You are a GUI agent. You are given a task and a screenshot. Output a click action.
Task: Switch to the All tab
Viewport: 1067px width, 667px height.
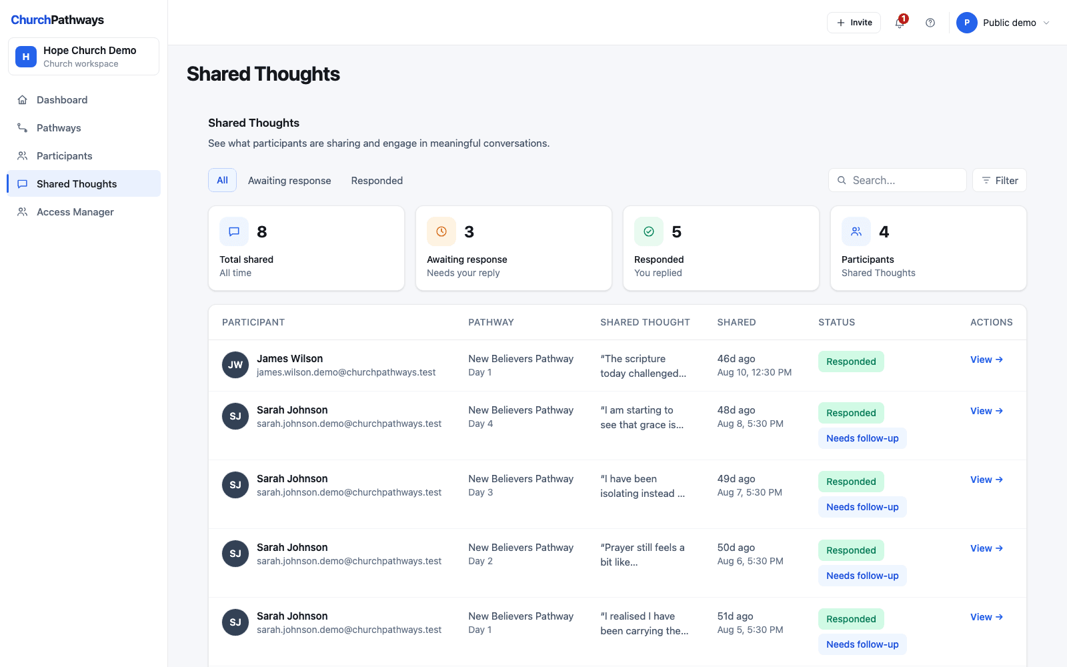pyautogui.click(x=222, y=180)
